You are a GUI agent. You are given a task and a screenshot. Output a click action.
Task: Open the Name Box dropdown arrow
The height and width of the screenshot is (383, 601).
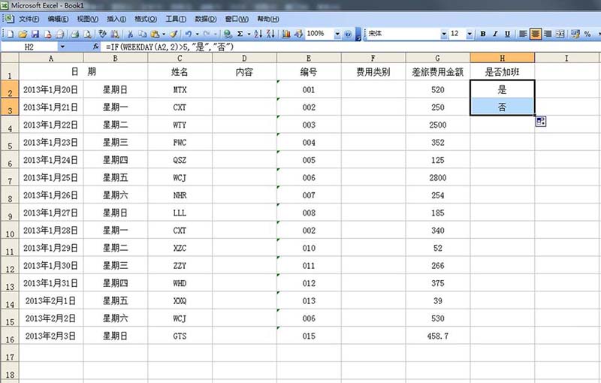[62, 47]
